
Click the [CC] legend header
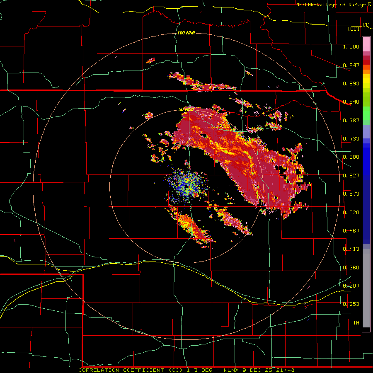tap(354, 29)
